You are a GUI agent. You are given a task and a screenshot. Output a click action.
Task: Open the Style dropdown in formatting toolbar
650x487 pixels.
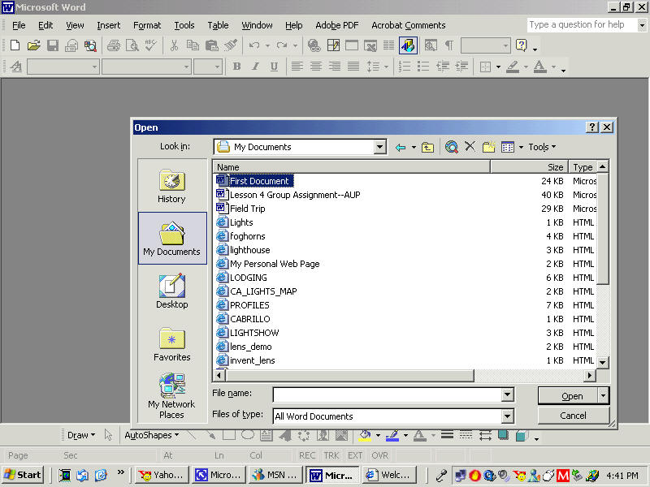(x=94, y=67)
